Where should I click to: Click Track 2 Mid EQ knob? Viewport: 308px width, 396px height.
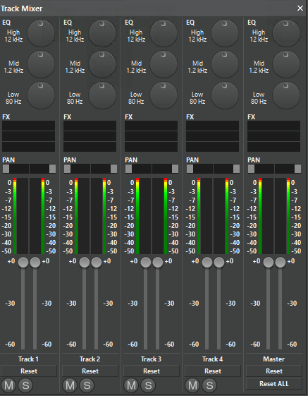(x=102, y=64)
